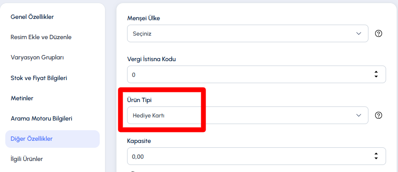Viewport: 398px width, 172px height.
Task: Open Arama Motoru Bilgileri section
Action: [x=41, y=118]
